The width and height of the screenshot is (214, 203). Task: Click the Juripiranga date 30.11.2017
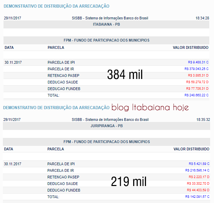pyautogui.click(x=12, y=164)
